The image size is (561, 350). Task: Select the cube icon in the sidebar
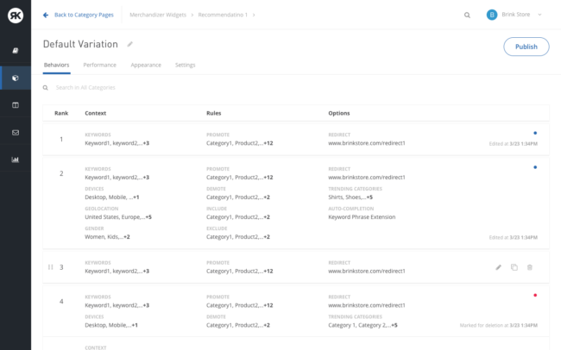15,78
